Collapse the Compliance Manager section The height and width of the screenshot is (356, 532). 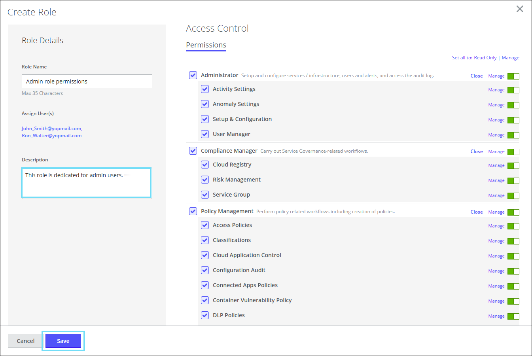coord(476,151)
